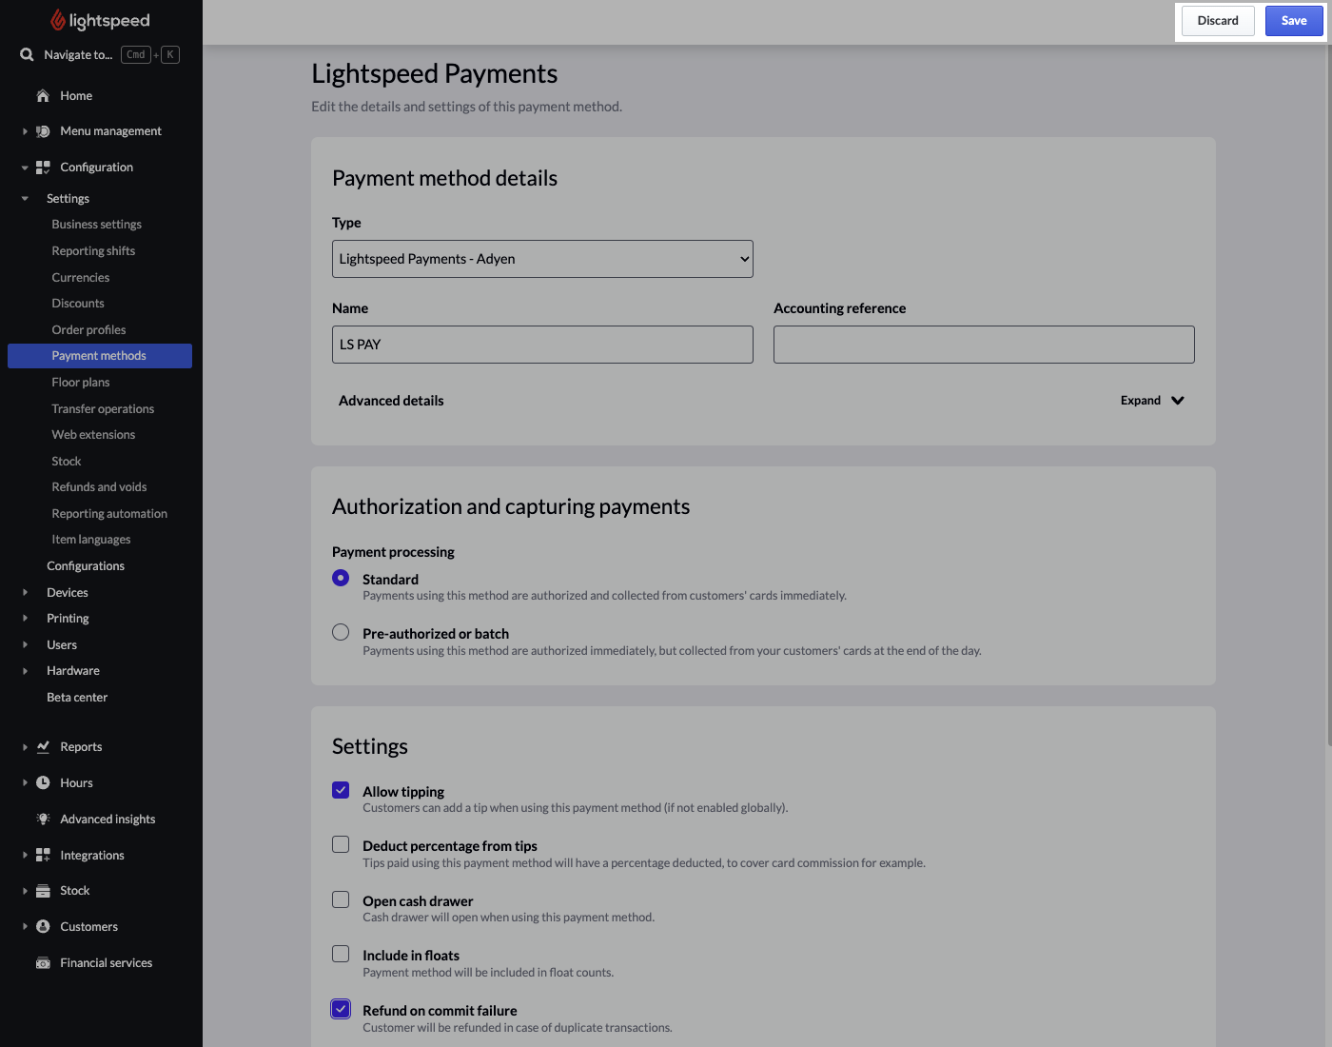This screenshot has height=1047, width=1332.
Task: Expand the Menu management arrow
Action: 25,131
